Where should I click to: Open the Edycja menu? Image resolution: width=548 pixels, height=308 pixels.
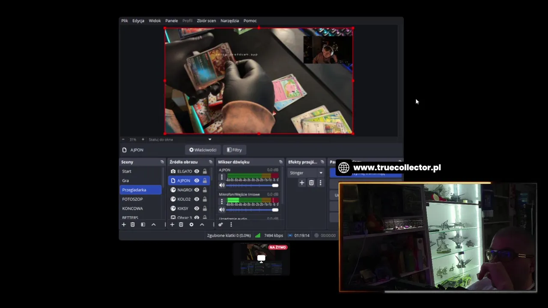(138, 21)
